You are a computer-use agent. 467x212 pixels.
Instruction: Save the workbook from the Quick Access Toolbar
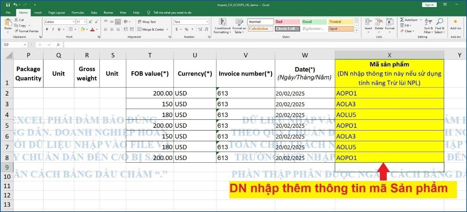8,5
